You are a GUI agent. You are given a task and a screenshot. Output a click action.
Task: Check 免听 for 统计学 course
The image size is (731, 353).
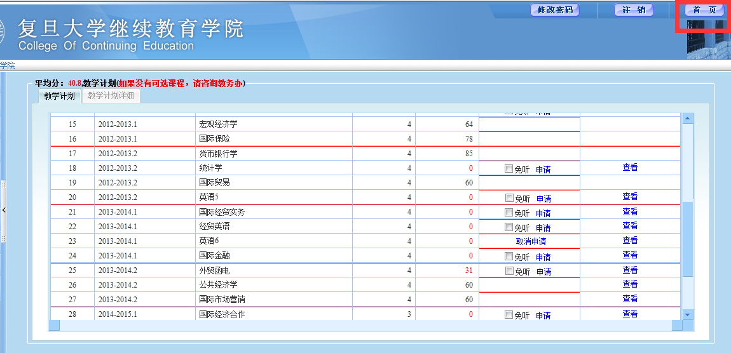click(x=508, y=169)
